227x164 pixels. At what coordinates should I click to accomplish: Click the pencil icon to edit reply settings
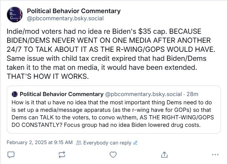tap(135, 143)
